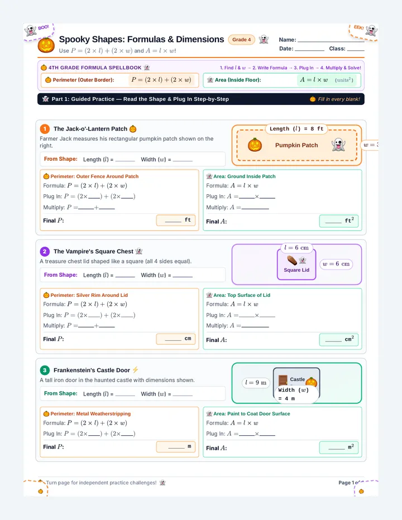The height and width of the screenshot is (520, 402).
Task: Click Final P answer box labeled m
Action: click(x=176, y=447)
